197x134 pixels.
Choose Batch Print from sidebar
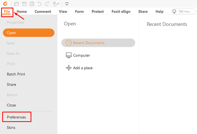tap(16, 74)
